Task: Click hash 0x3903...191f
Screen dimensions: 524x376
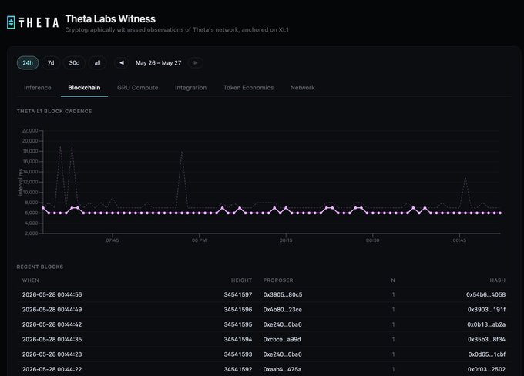Action: (486, 310)
